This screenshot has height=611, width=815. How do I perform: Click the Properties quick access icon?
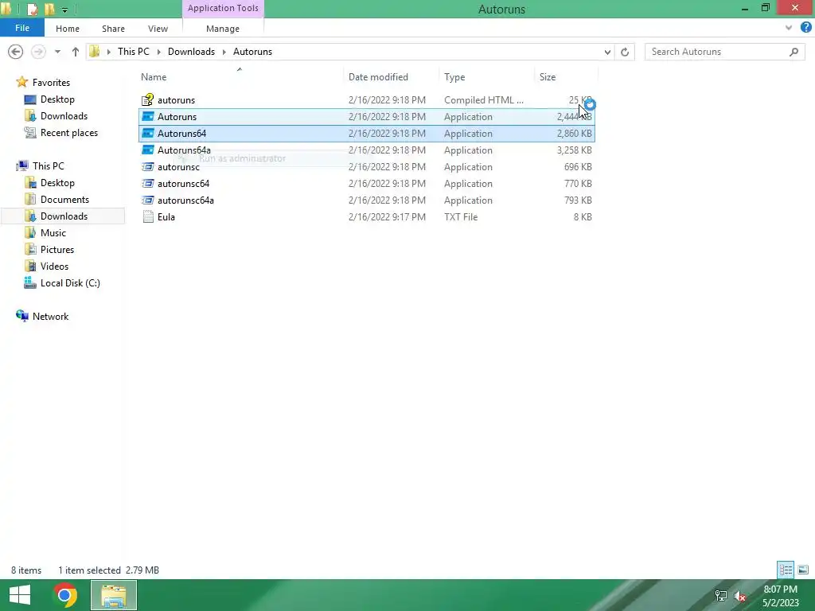tap(32, 9)
